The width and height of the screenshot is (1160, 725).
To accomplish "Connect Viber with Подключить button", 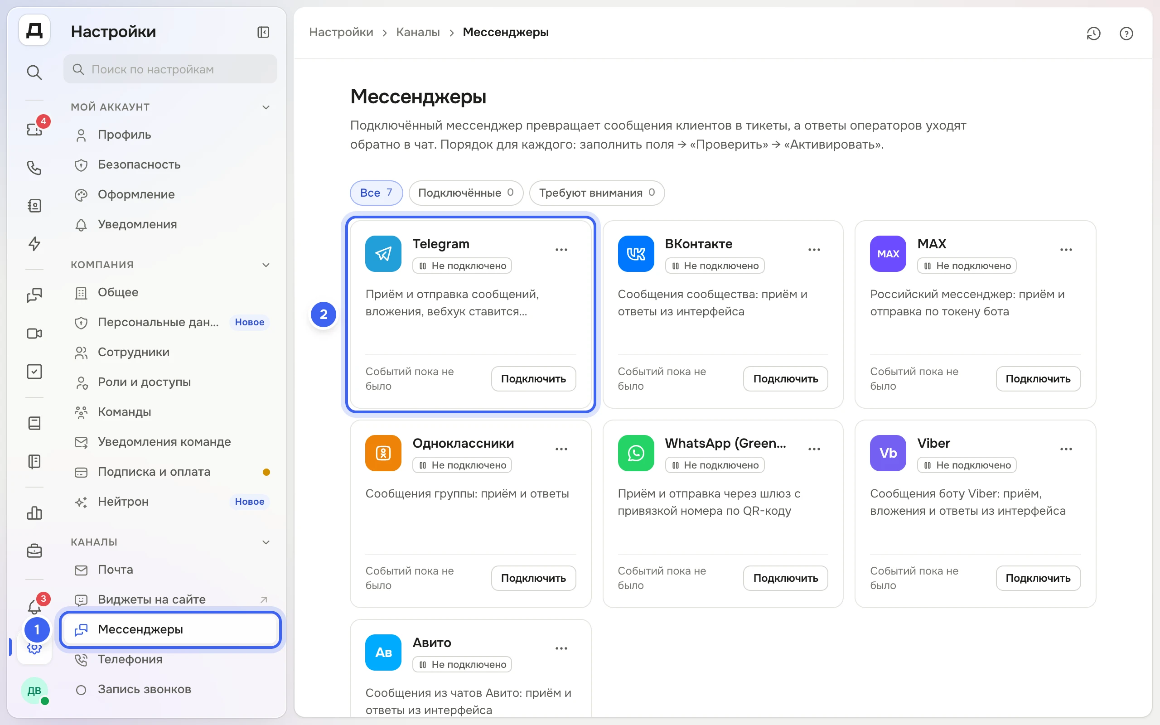I will [1038, 578].
